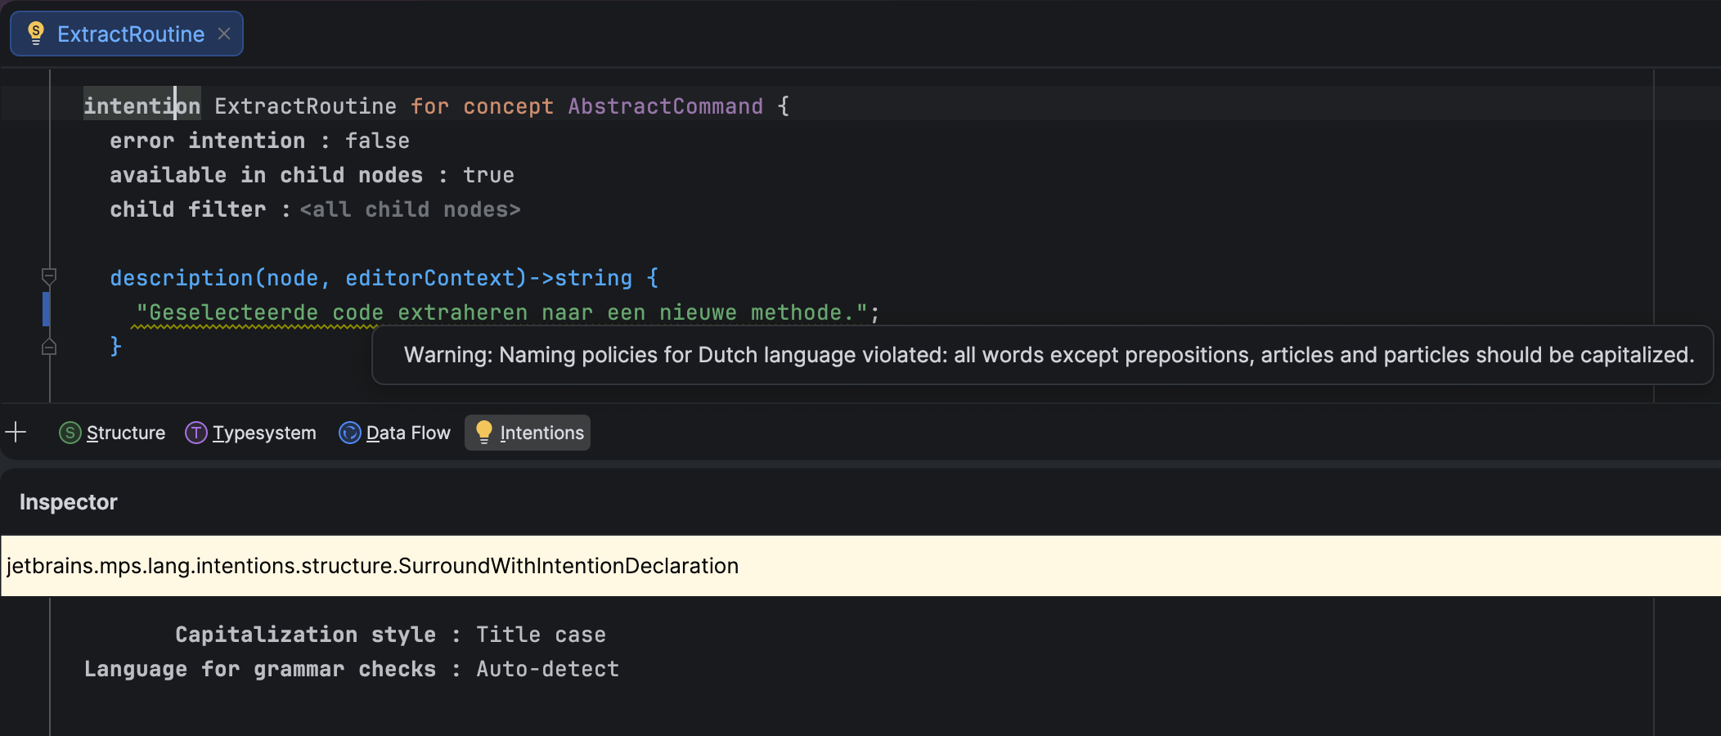
Task: Click the fold end marker near closing brace
Action: pyautogui.click(x=49, y=346)
